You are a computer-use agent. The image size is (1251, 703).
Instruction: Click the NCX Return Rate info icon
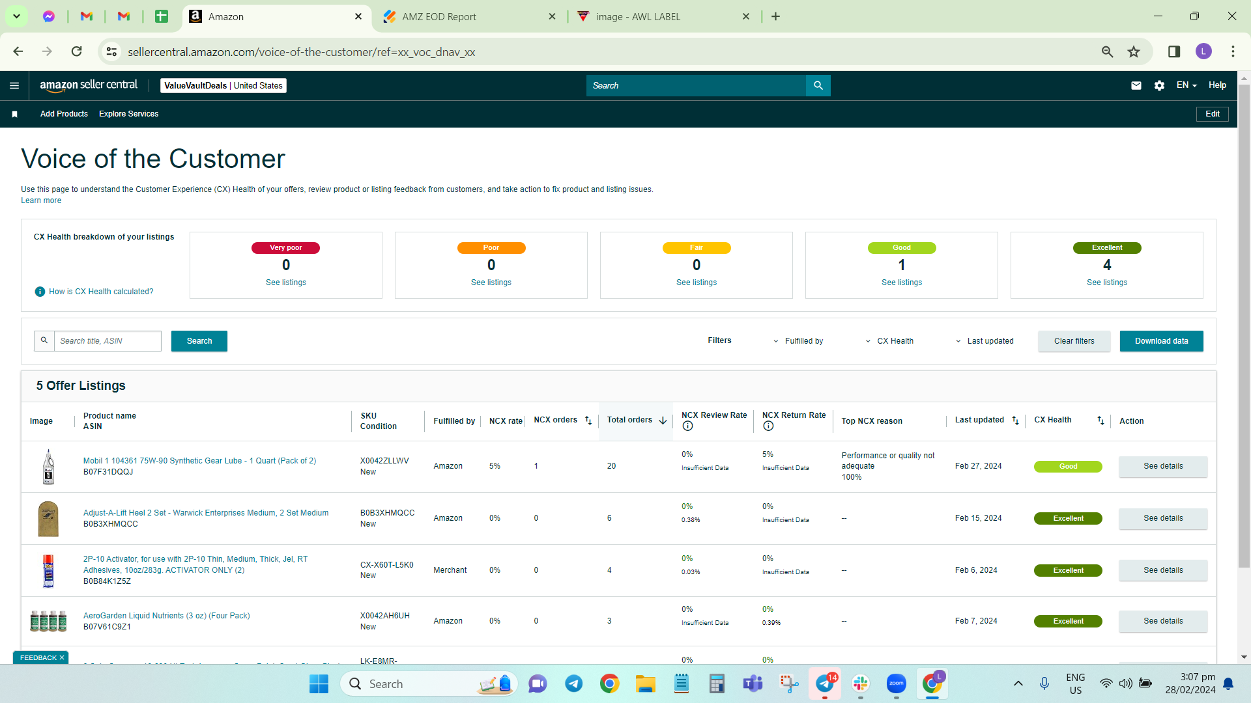768,426
